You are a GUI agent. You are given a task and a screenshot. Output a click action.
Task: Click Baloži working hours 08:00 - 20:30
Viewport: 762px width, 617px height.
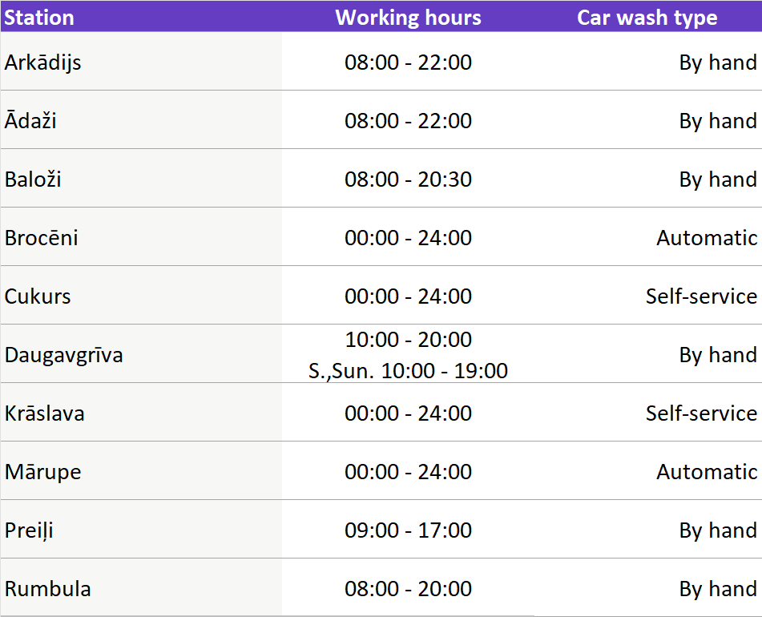point(408,179)
